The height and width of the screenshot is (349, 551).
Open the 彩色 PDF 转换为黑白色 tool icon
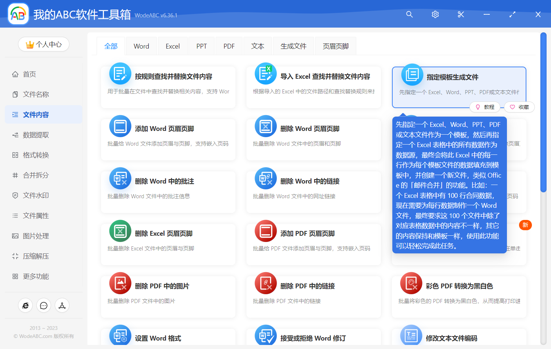tap(411, 283)
